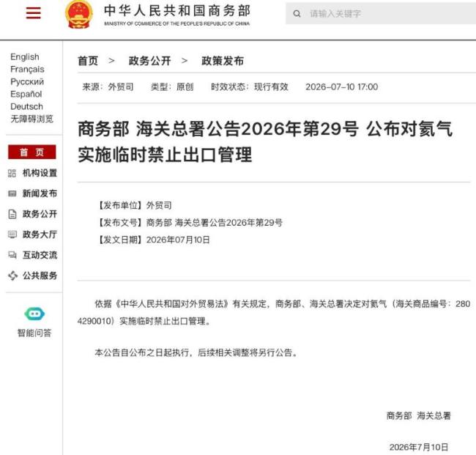This screenshot has width=476, height=455.
Task: Switch language to Français
Action: pyautogui.click(x=27, y=70)
